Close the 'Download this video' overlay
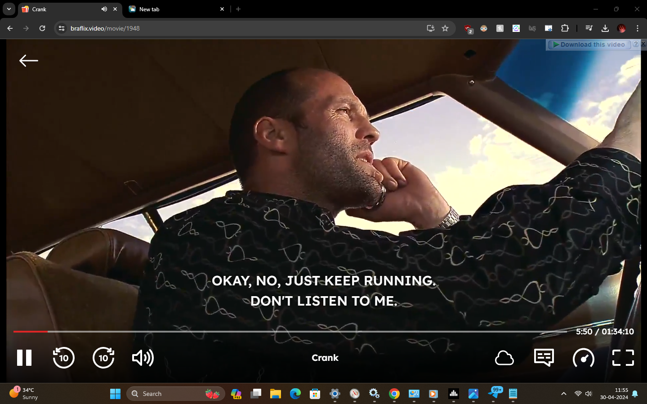The height and width of the screenshot is (404, 647). (x=643, y=44)
